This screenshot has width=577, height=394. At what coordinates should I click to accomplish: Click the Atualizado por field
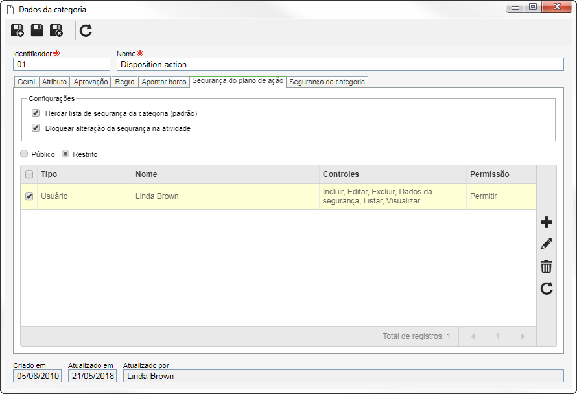pos(344,376)
